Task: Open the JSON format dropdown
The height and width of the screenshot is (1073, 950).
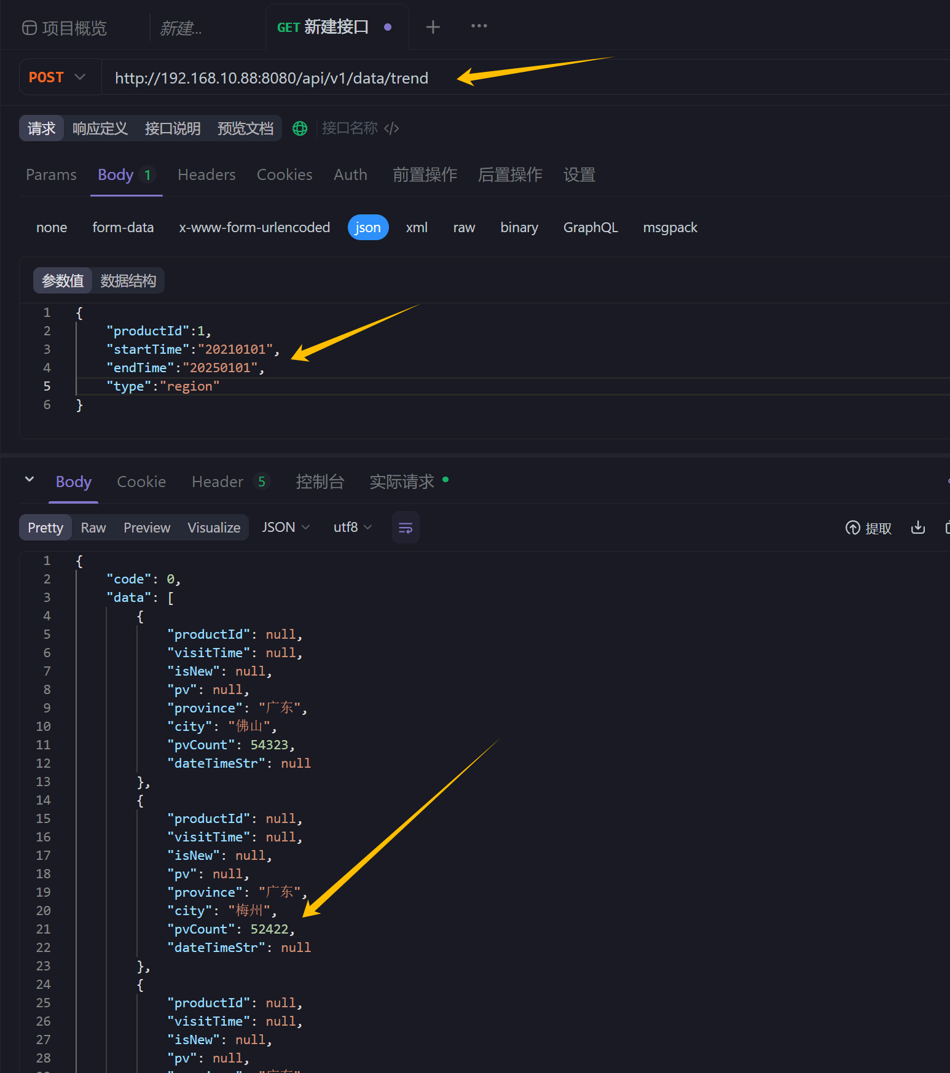Action: pyautogui.click(x=286, y=528)
